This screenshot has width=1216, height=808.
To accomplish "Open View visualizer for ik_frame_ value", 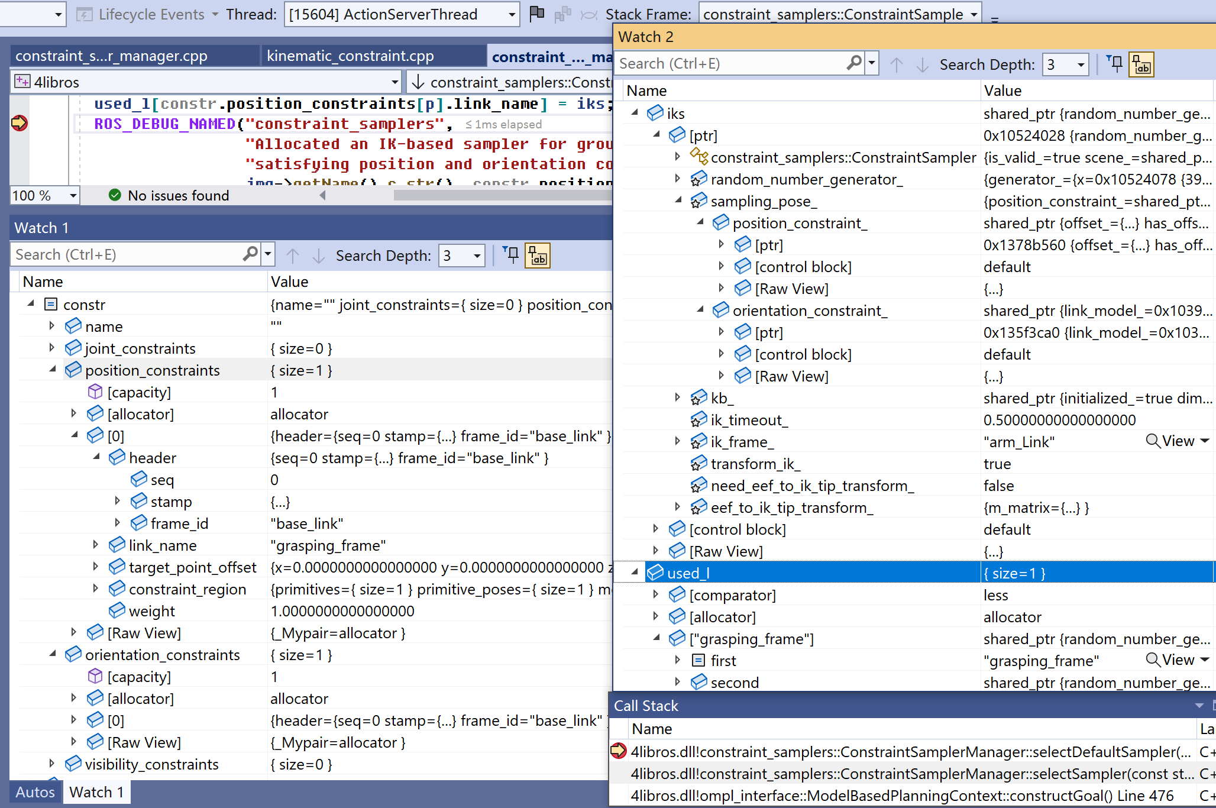I will click(x=1177, y=441).
